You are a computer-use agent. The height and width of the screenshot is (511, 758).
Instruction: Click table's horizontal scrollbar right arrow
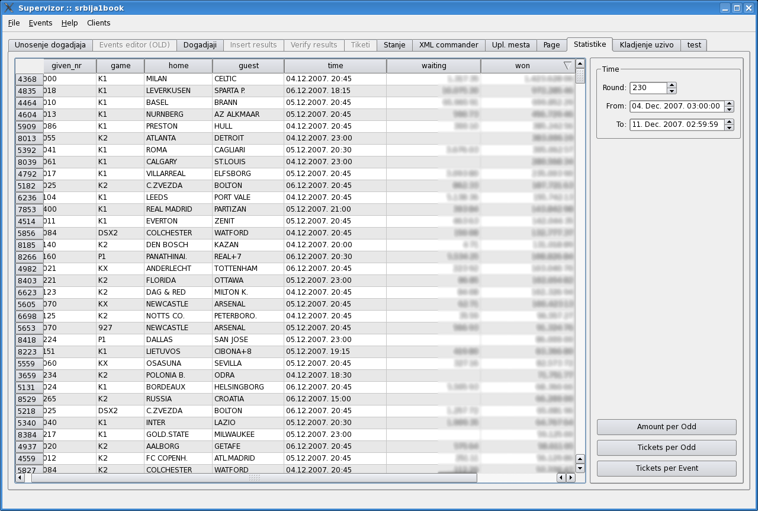(571, 477)
